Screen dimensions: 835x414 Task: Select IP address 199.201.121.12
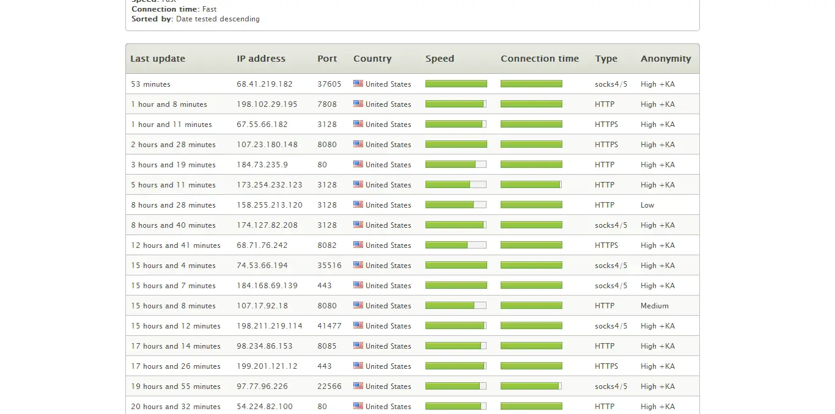tap(267, 366)
